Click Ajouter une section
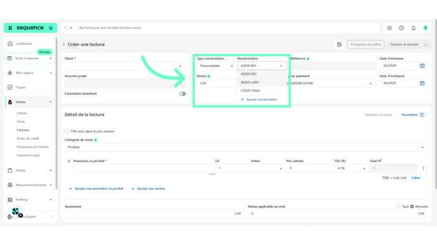 coord(148,189)
